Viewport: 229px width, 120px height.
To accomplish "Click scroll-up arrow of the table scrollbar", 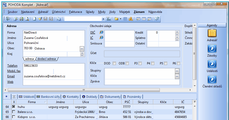I will coord(194,106).
